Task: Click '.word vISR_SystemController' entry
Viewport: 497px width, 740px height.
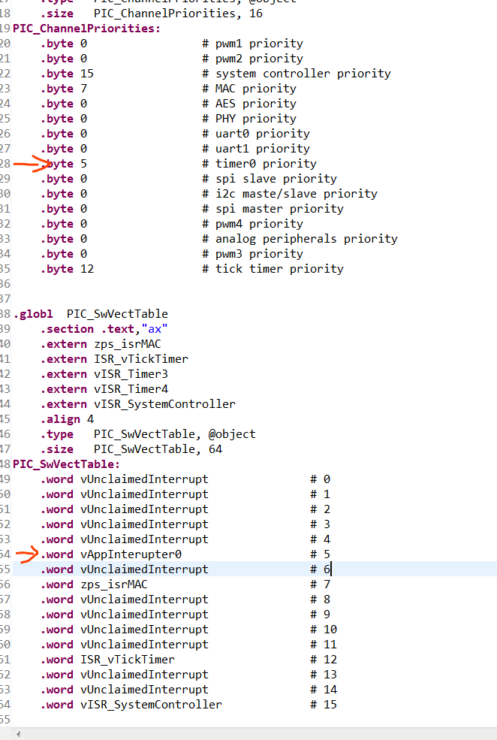Action: (131, 705)
